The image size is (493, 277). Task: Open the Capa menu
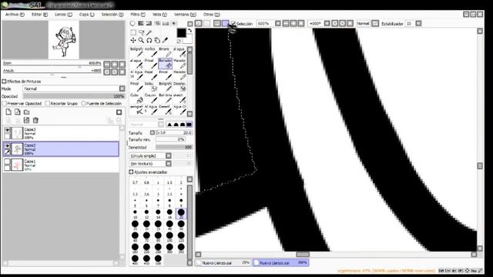[x=86, y=15]
